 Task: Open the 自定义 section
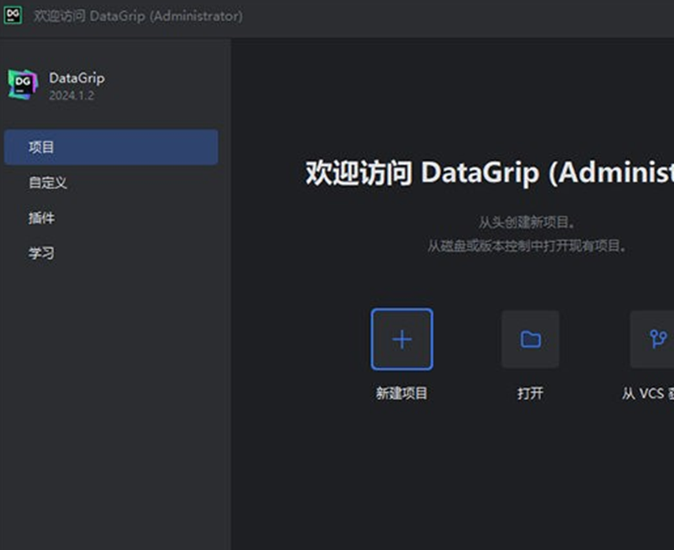click(48, 182)
